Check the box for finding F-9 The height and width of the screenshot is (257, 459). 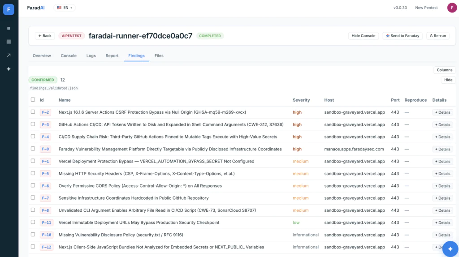pyautogui.click(x=33, y=149)
